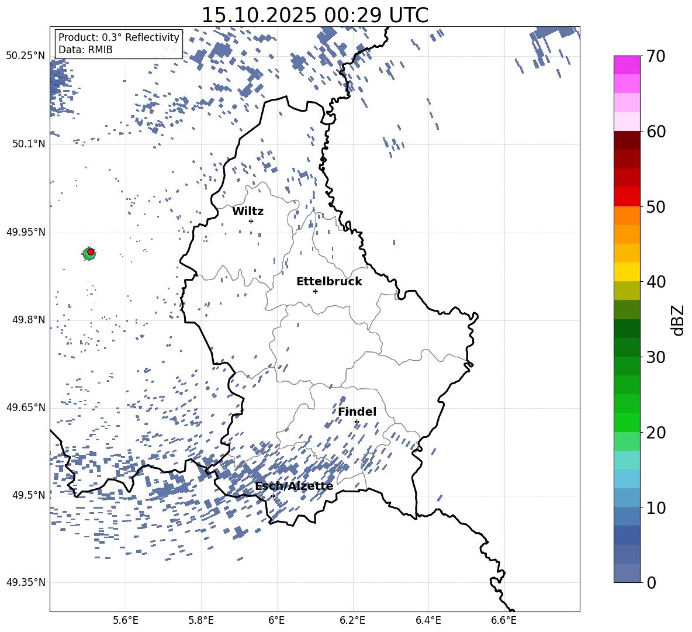Click the 'Product: 0.3° Reflectivity' label
Image resolution: width=692 pixels, height=632 pixels.
pyautogui.click(x=119, y=37)
